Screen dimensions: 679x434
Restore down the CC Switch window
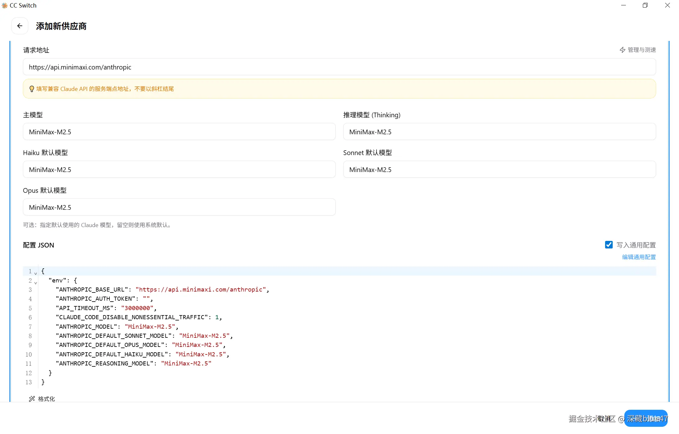(645, 5)
